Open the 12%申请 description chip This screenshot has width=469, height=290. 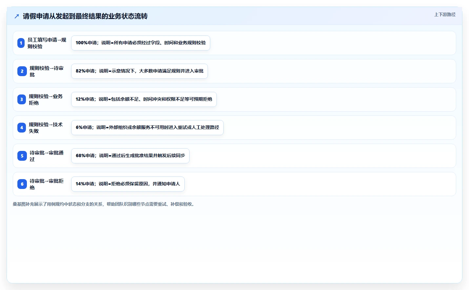click(144, 99)
